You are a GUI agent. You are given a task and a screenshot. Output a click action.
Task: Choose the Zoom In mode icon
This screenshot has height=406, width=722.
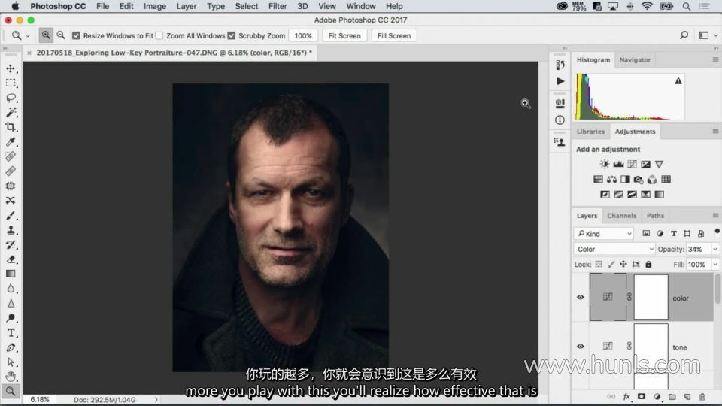46,35
